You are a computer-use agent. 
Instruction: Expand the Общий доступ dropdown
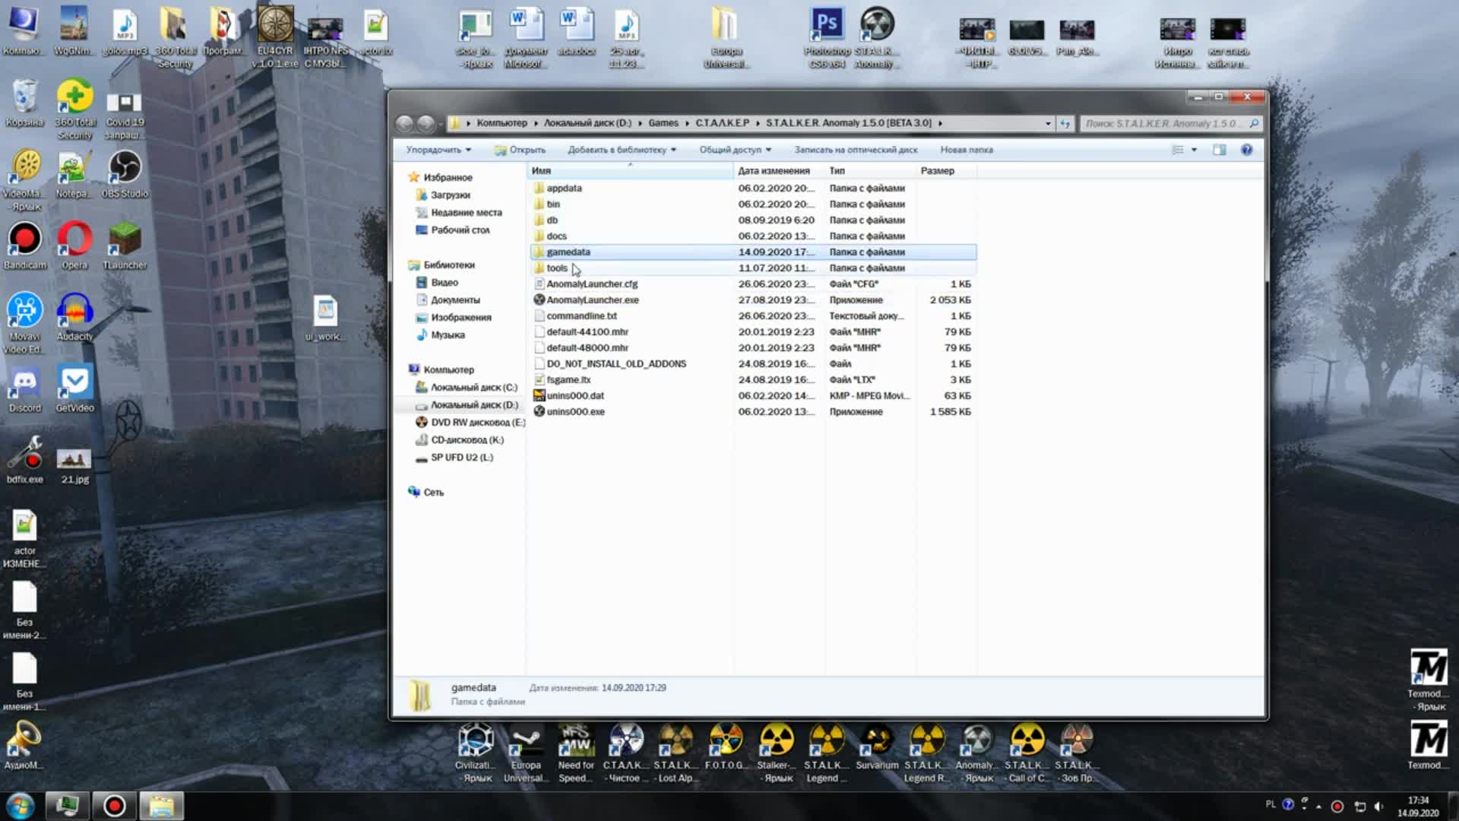[735, 150]
